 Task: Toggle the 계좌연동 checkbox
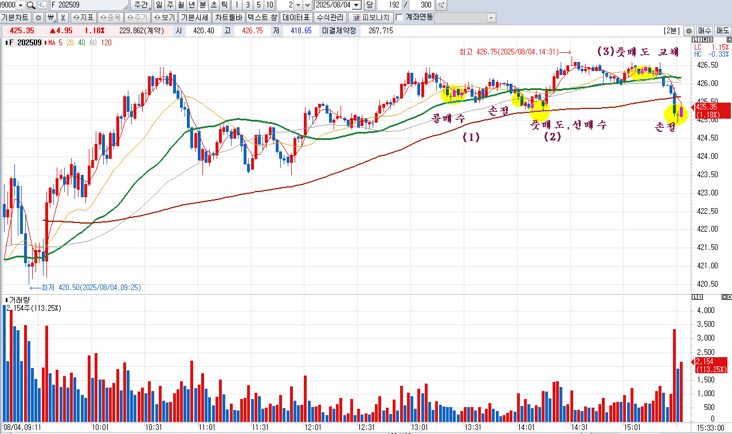click(x=400, y=18)
